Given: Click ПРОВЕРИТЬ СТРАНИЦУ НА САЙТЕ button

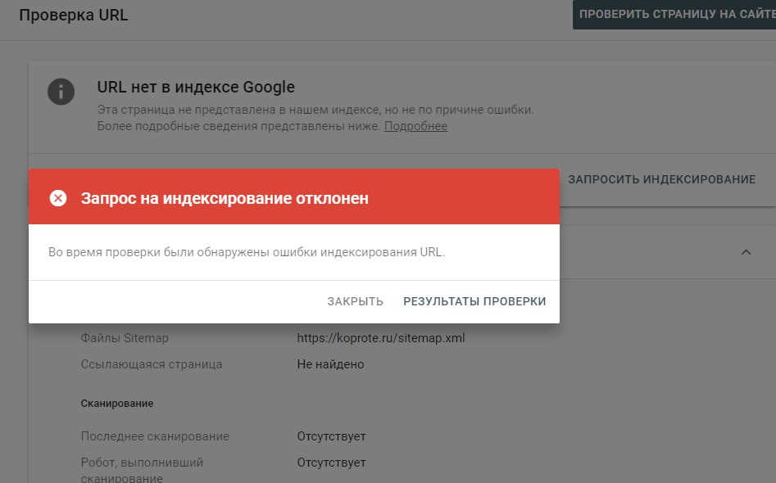Looking at the screenshot, I should pos(674,15).
